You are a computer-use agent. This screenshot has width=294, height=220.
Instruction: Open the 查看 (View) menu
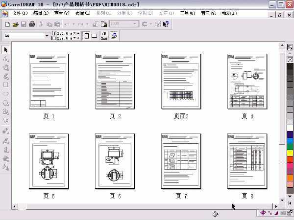pyautogui.click(x=62, y=13)
